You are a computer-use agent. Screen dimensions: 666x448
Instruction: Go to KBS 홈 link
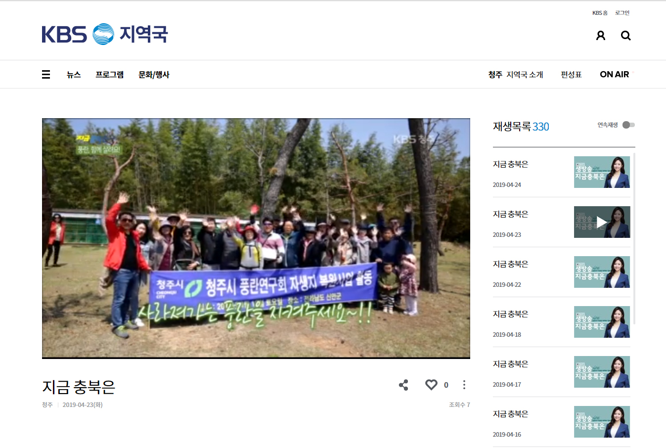point(600,13)
